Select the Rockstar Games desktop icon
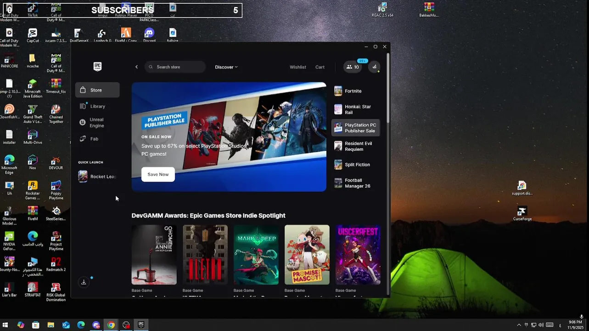Image resolution: width=589 pixels, height=331 pixels. 33,190
